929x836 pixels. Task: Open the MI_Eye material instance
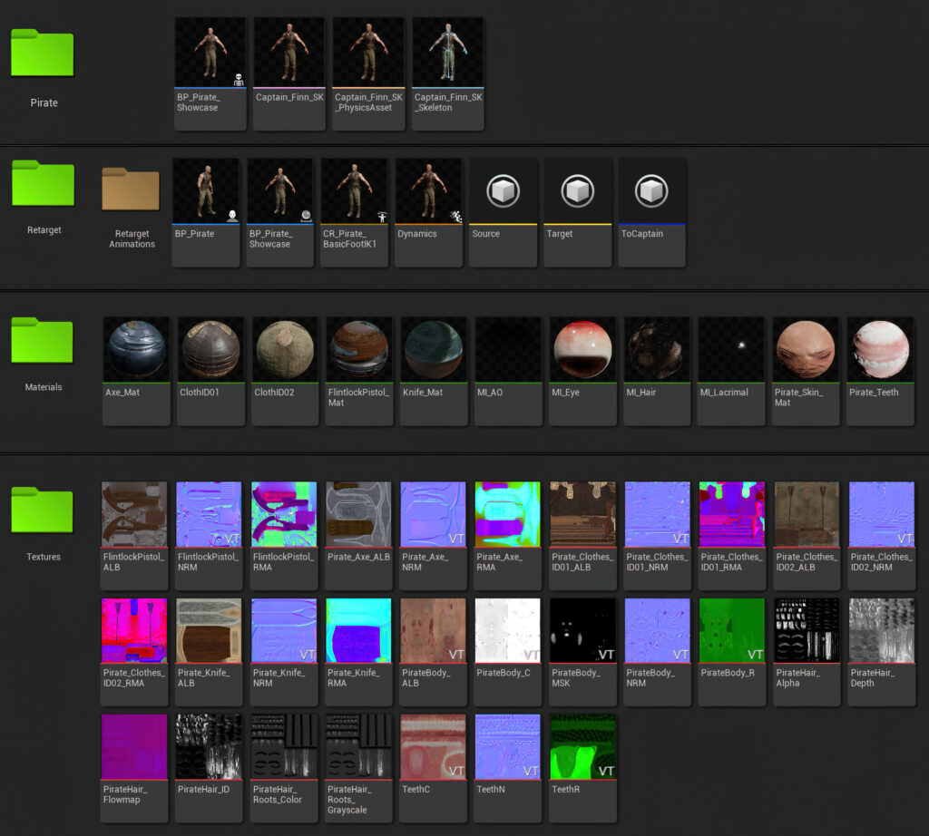click(x=582, y=347)
